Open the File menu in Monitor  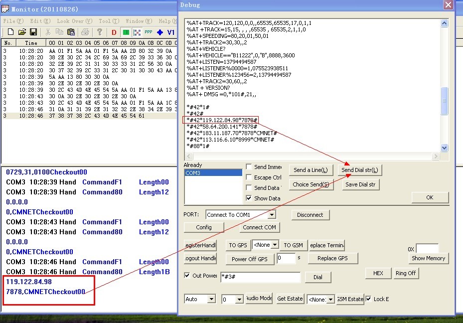13,21
